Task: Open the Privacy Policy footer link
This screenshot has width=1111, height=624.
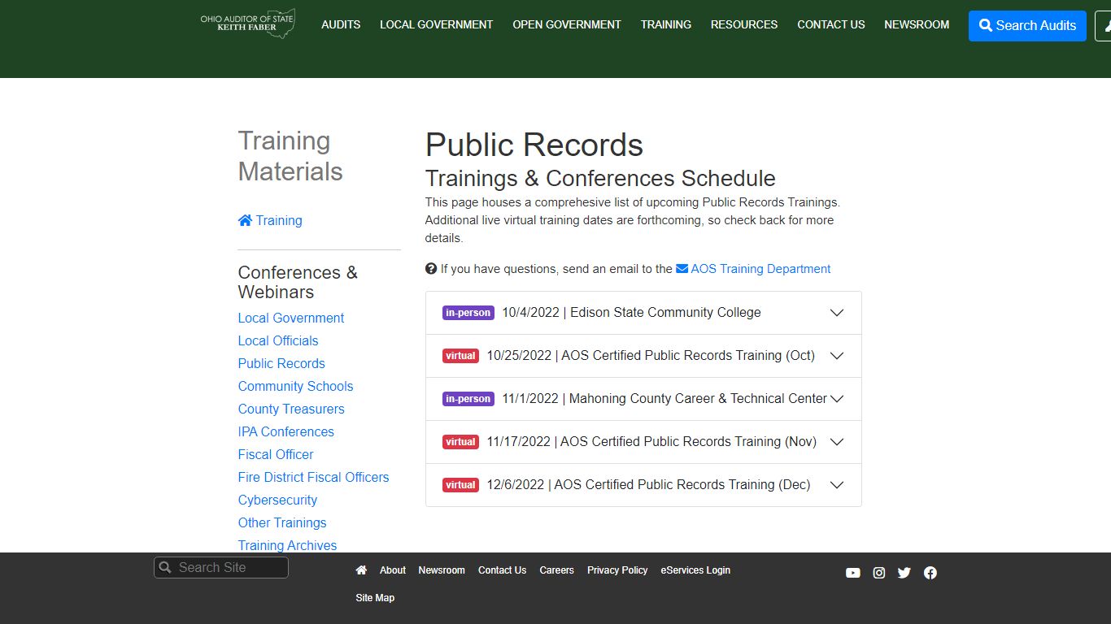Action: [x=617, y=570]
